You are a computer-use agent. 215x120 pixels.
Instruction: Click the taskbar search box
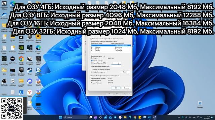click(76, 117)
